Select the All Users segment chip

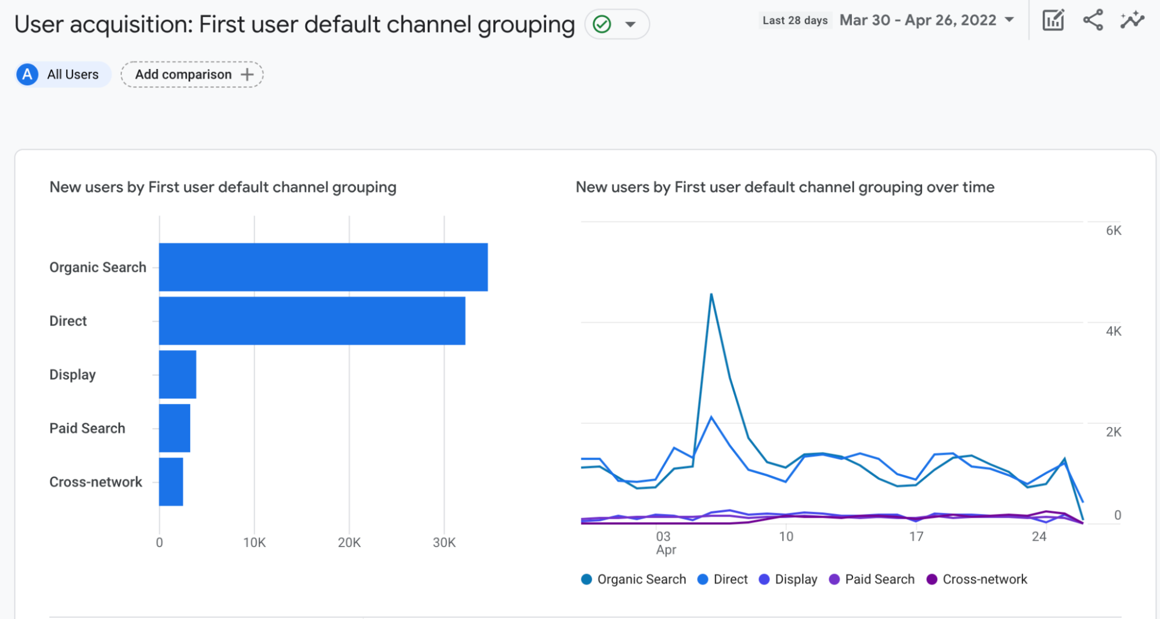(x=63, y=74)
